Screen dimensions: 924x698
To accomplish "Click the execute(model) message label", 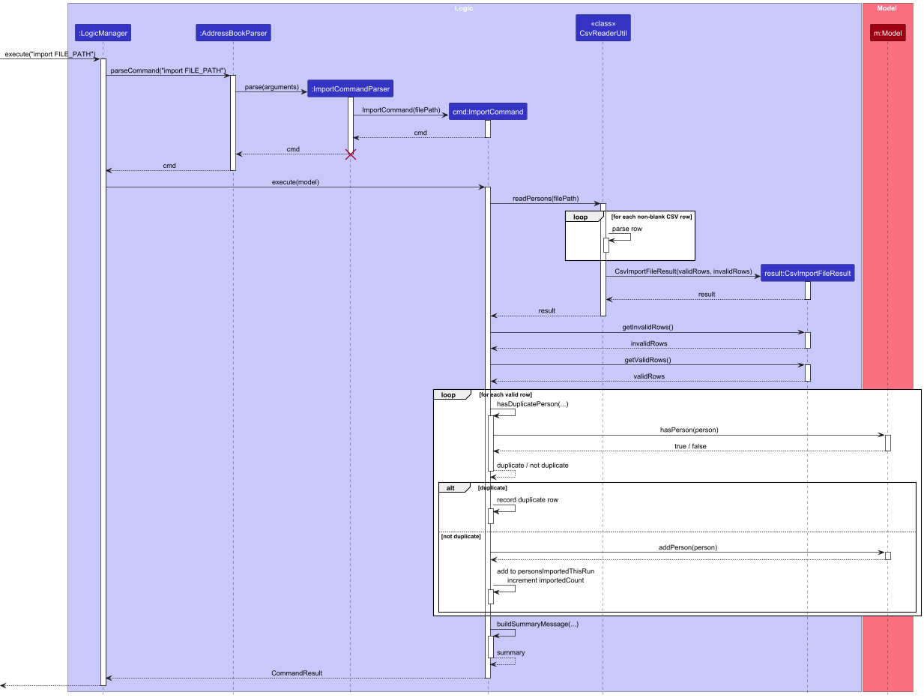I will click(297, 181).
